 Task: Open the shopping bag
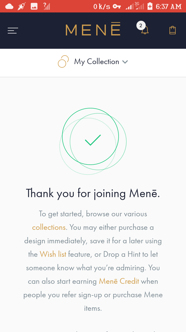click(x=173, y=30)
